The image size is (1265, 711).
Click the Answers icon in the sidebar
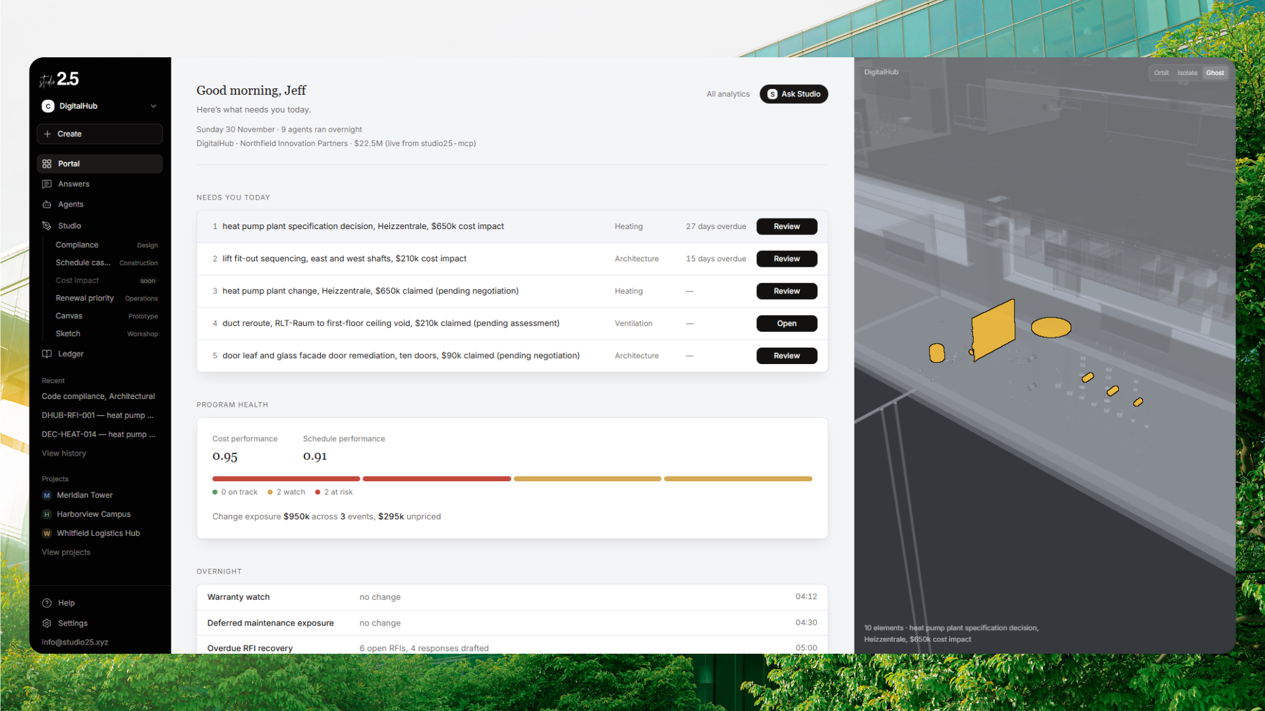[x=47, y=184]
